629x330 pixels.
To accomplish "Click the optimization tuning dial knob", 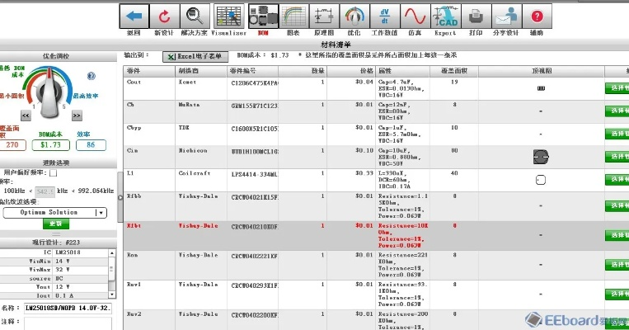I will tap(49, 94).
